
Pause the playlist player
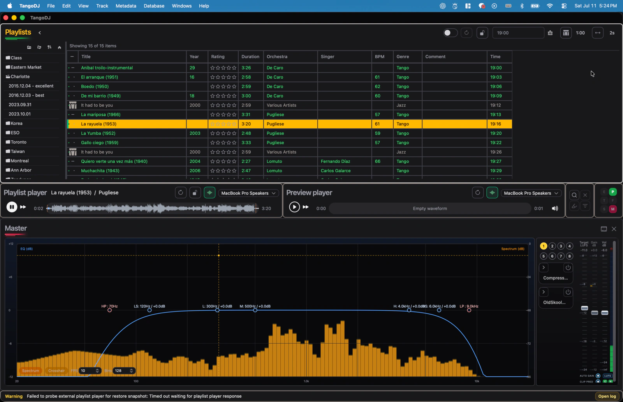pos(12,207)
